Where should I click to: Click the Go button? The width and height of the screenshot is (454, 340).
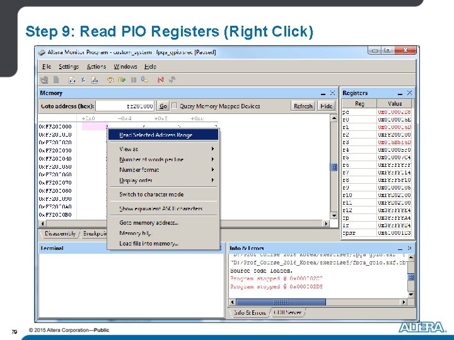pos(163,106)
